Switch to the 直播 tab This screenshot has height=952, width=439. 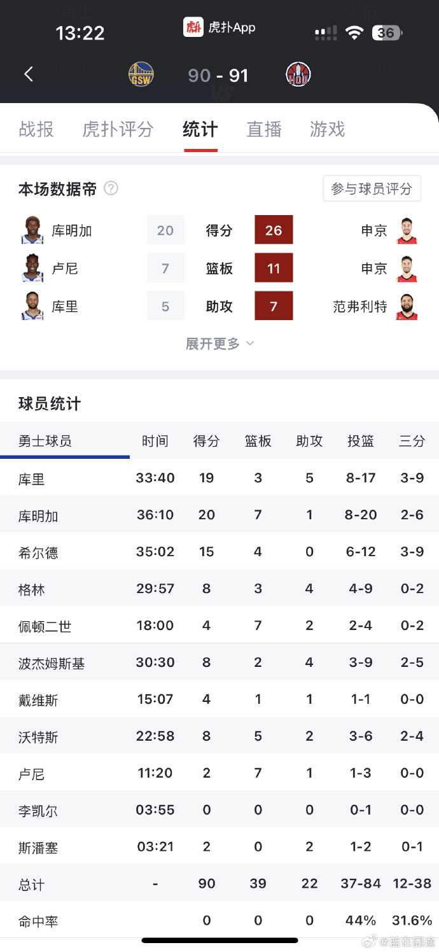[x=263, y=129]
